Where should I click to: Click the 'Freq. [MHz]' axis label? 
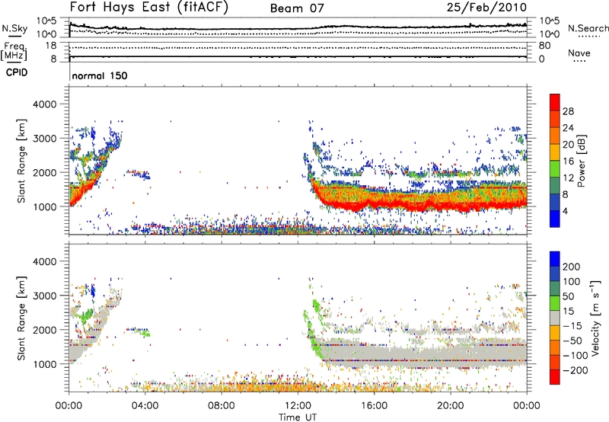[14, 52]
